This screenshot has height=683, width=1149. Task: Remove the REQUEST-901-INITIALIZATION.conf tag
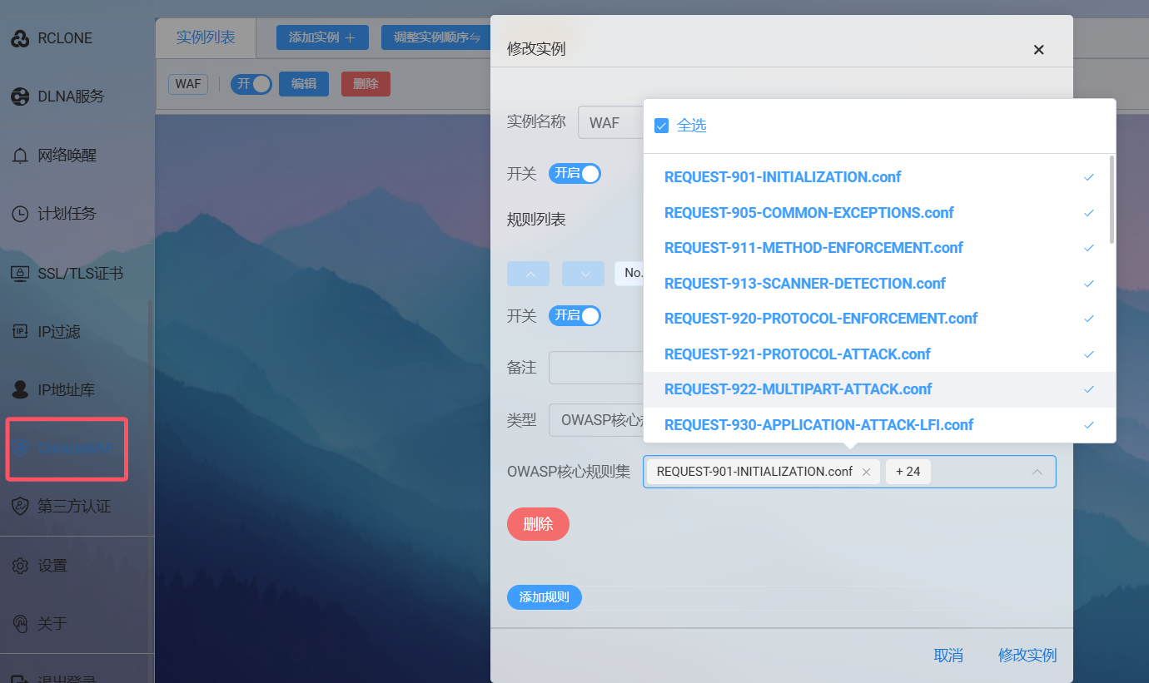click(x=866, y=472)
